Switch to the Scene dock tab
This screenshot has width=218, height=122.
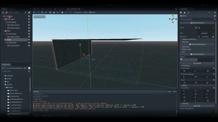tap(4, 9)
